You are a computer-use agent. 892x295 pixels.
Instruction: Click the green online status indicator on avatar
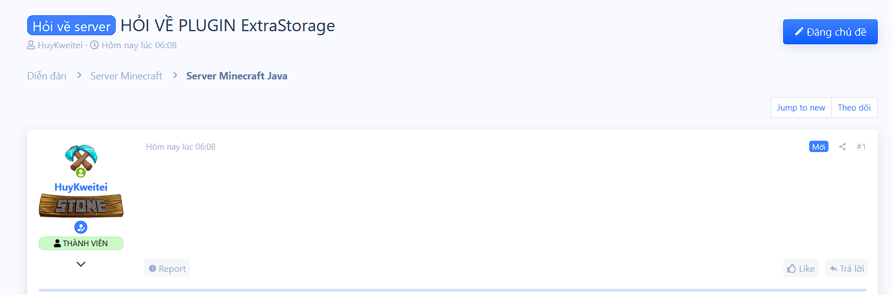click(x=81, y=172)
